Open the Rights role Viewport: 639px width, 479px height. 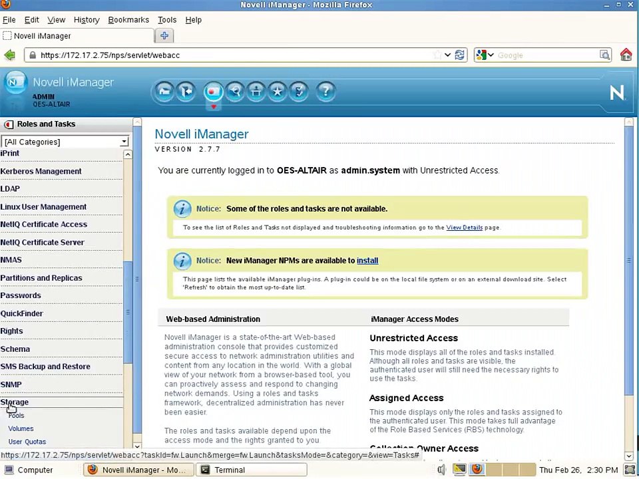coord(11,331)
